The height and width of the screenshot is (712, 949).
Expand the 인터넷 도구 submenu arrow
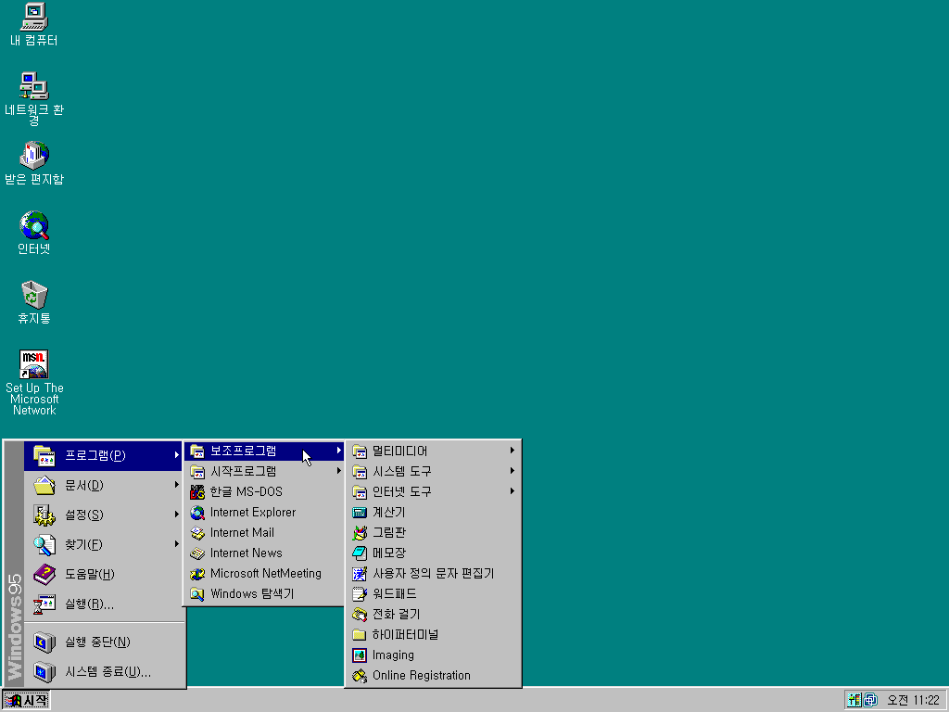click(512, 491)
